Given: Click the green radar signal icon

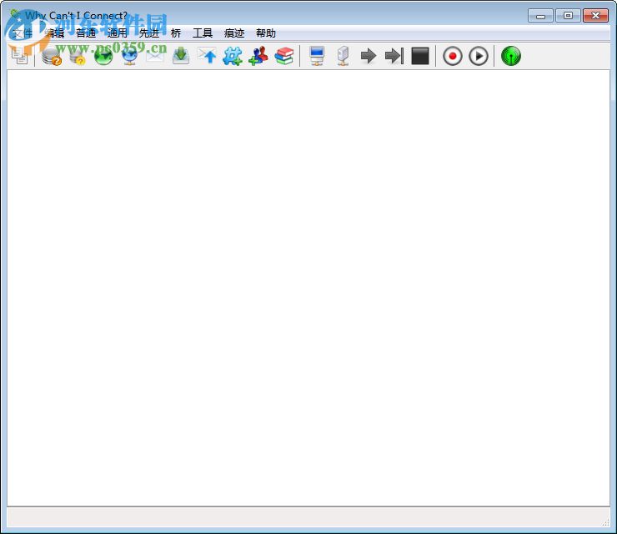Looking at the screenshot, I should (x=511, y=56).
